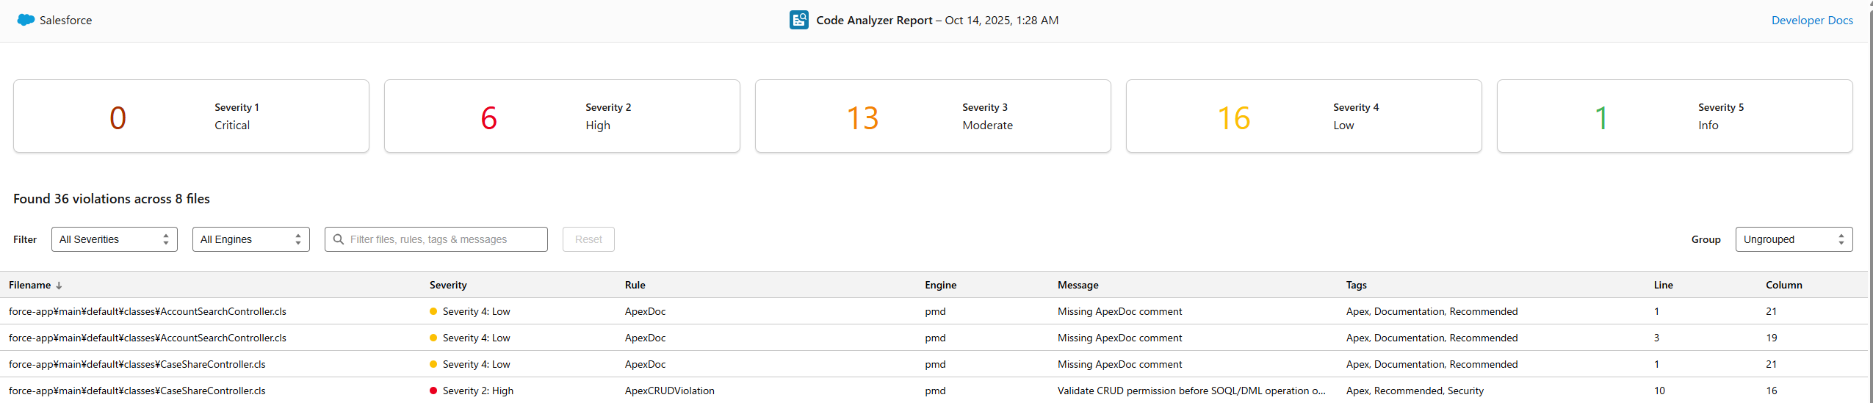Click the search magnifier icon in filter box
Image resolution: width=1873 pixels, height=403 pixels.
click(x=339, y=239)
